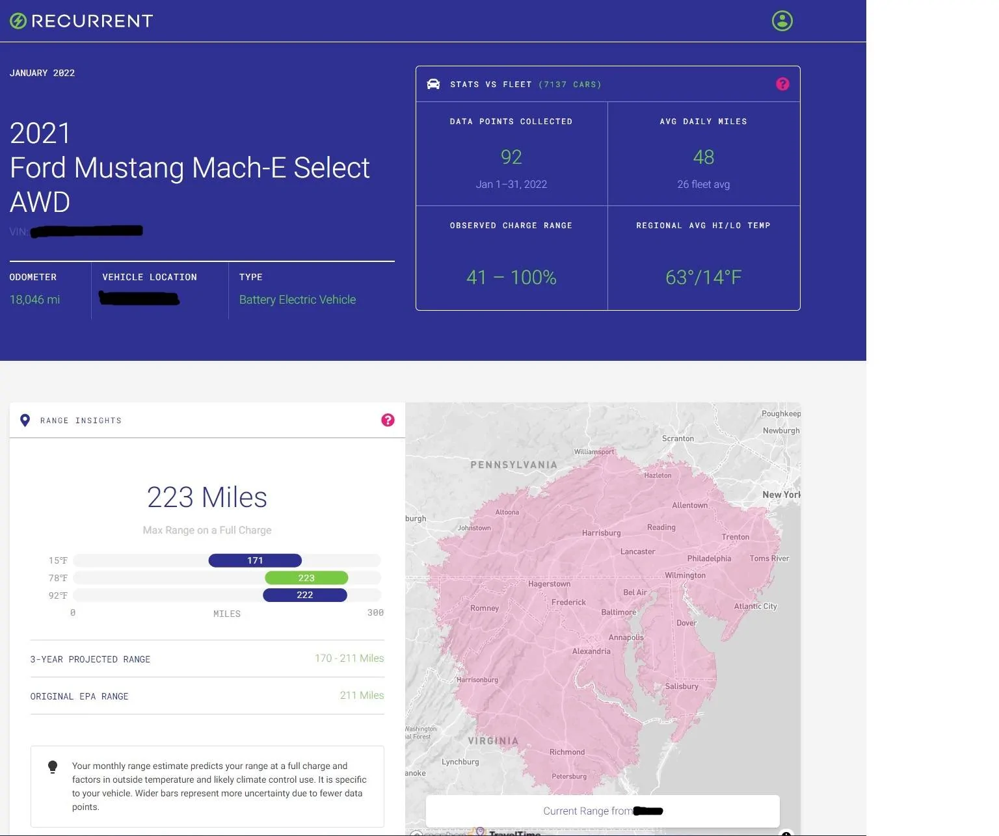This screenshot has width=999, height=836.
Task: Click the 26 fleet avg text
Action: pyautogui.click(x=704, y=185)
